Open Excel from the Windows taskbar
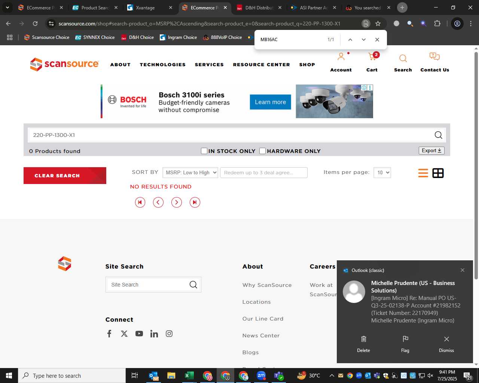 (189, 376)
